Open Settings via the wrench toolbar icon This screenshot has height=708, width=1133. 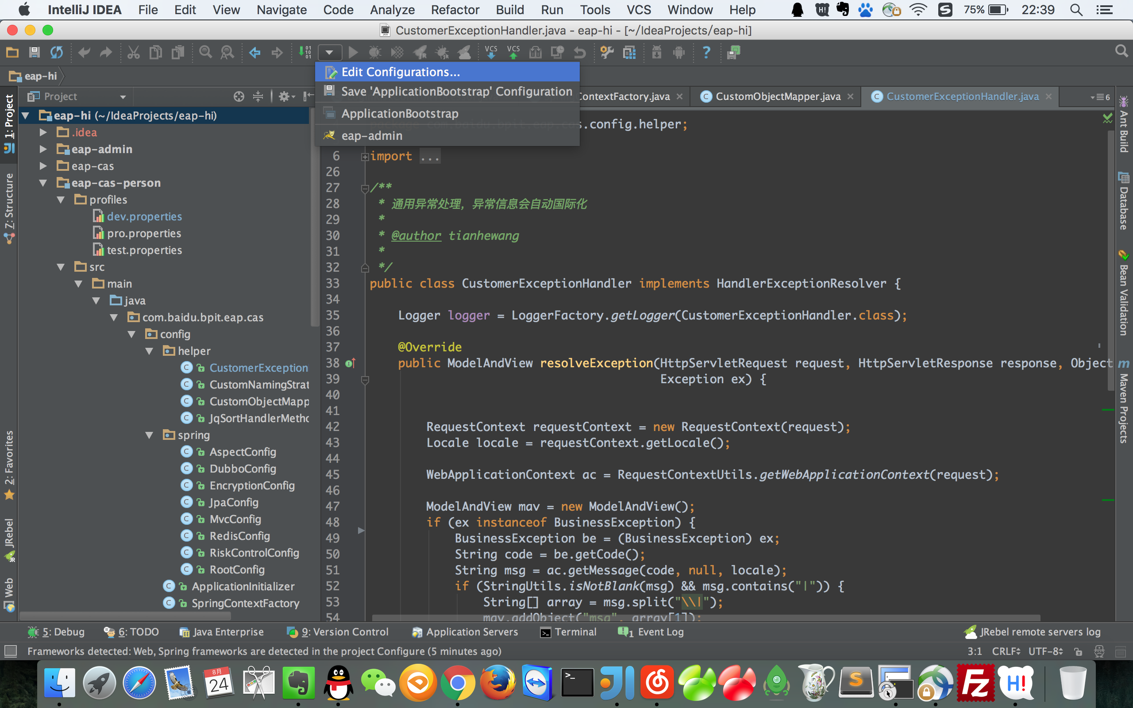tap(606, 53)
